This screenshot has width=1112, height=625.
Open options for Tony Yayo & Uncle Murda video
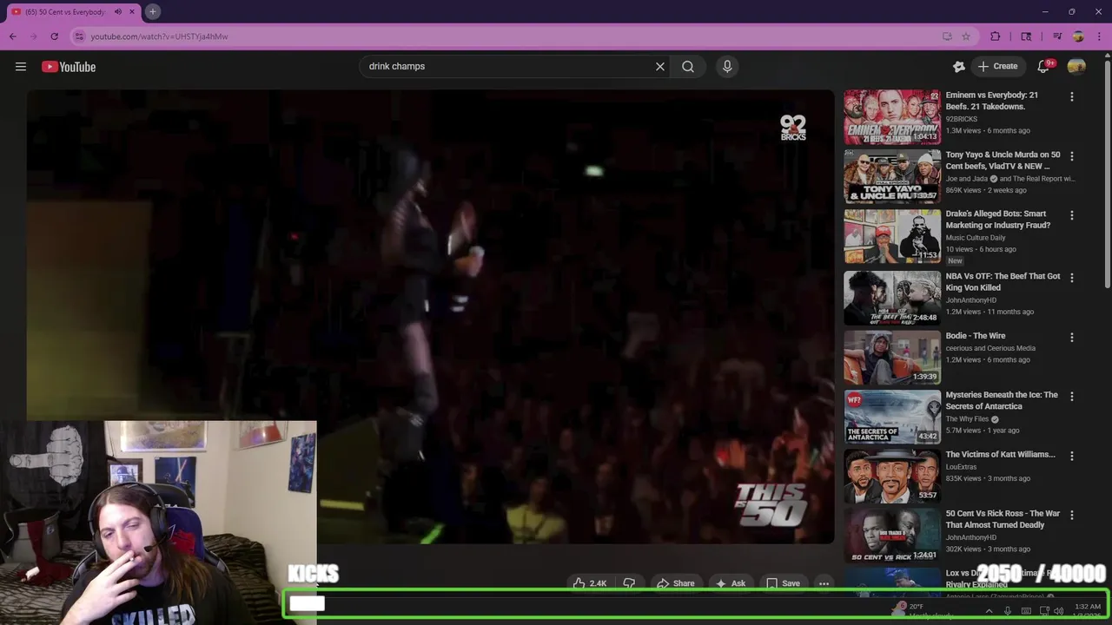(x=1071, y=156)
